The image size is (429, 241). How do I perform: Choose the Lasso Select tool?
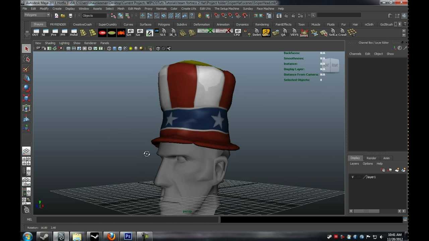tap(26, 59)
